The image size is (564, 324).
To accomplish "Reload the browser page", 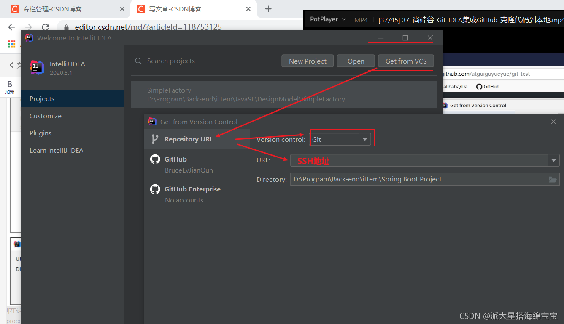I will (x=45, y=27).
